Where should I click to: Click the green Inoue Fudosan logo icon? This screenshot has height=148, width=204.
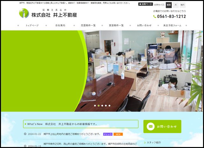(24, 13)
